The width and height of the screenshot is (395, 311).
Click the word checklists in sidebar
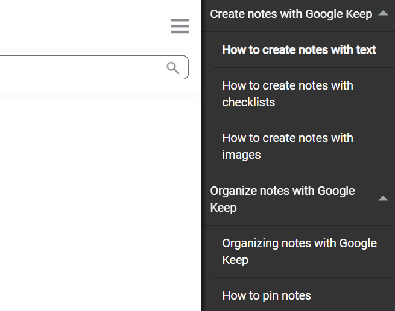(248, 102)
